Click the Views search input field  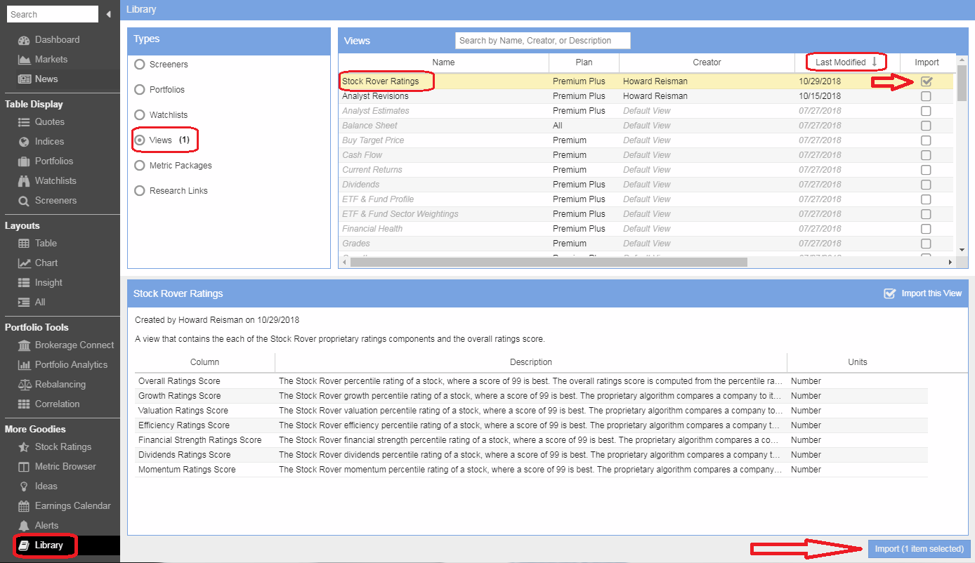coord(542,41)
